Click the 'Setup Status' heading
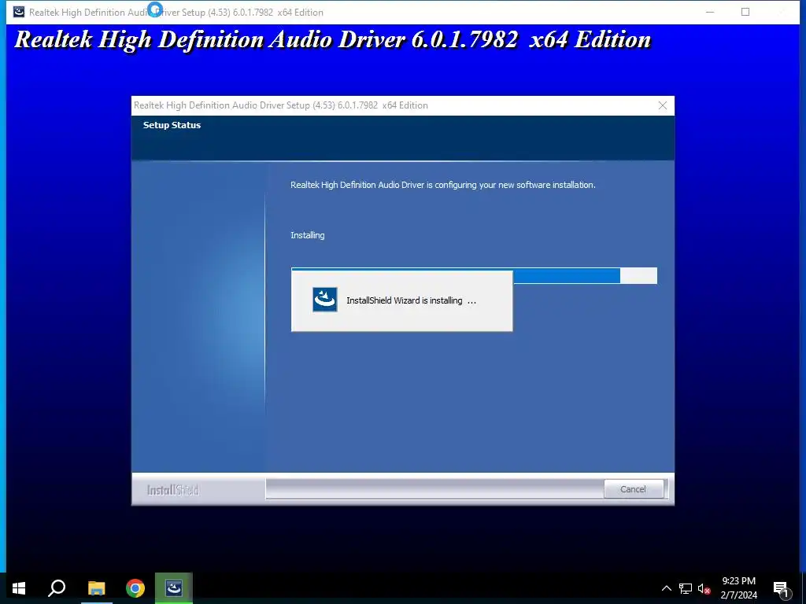Screen dimensions: 806x604 pyautogui.click(x=172, y=125)
